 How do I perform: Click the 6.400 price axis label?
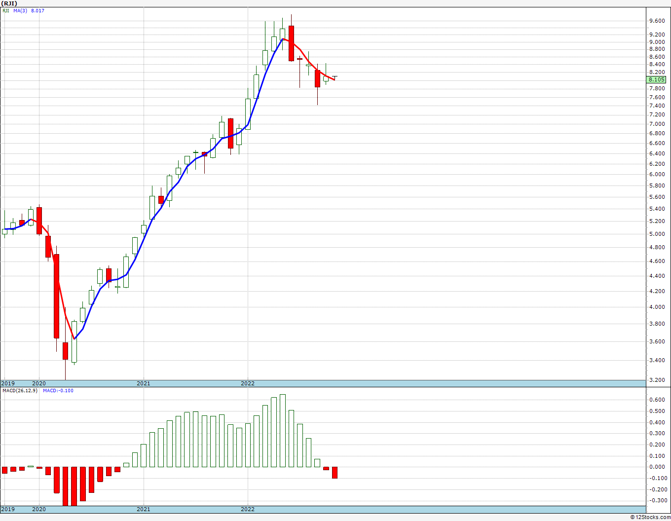(657, 153)
